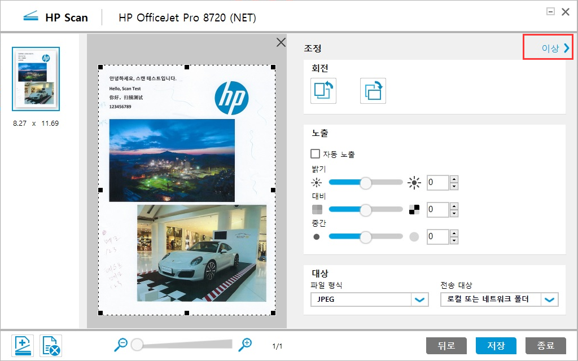578x361 pixels.
Task: Click the HP OfficeJet Pro 8720 (NET) title
Action: tap(187, 17)
